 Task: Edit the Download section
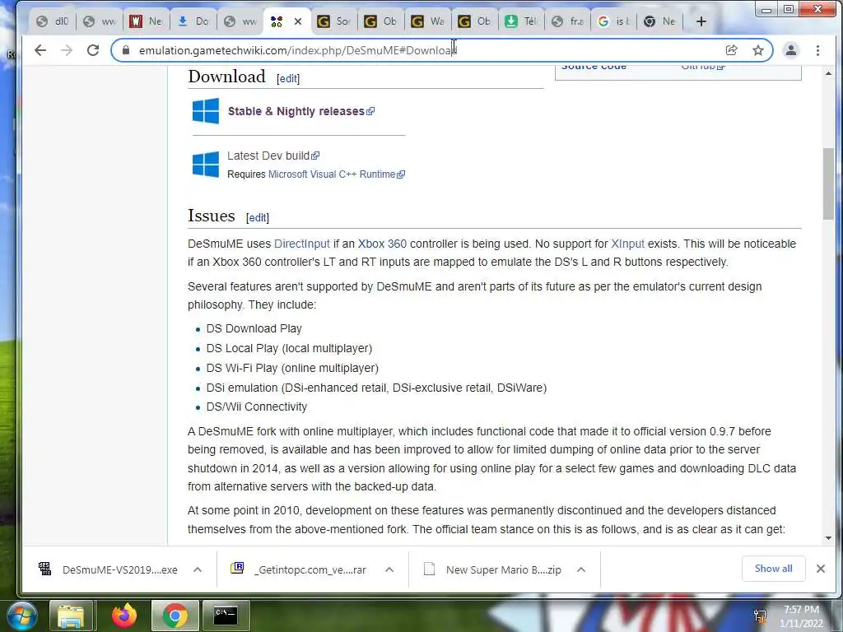(287, 79)
